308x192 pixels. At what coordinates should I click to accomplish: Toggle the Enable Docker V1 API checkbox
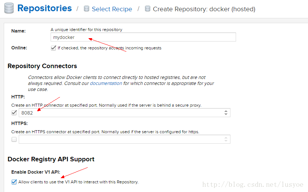[x=14, y=182]
